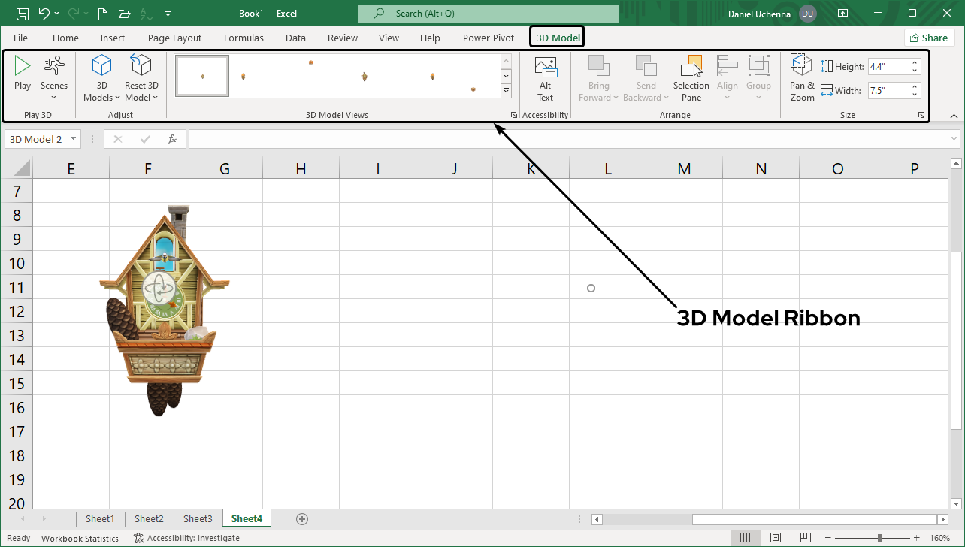Open the Selection Pane
This screenshot has height=547, width=965.
[691, 79]
